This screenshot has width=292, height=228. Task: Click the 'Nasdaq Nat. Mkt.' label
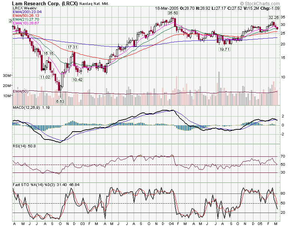coord(94,4)
